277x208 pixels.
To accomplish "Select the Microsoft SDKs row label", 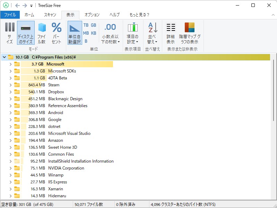I will tap(62, 71).
